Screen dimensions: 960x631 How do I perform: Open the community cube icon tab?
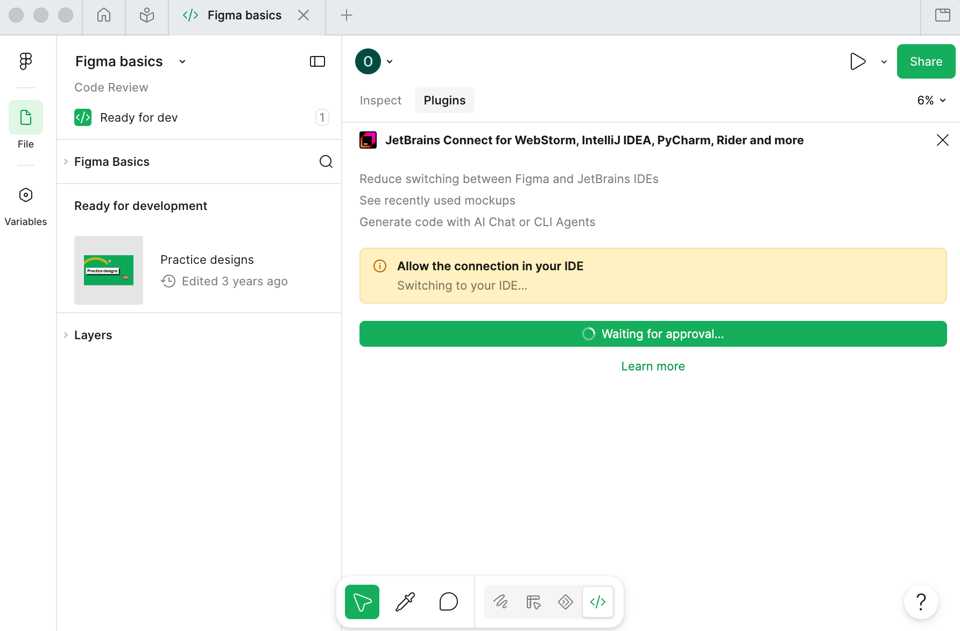coord(147,15)
